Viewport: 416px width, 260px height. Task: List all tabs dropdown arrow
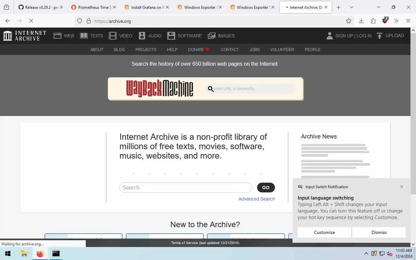click(x=351, y=7)
